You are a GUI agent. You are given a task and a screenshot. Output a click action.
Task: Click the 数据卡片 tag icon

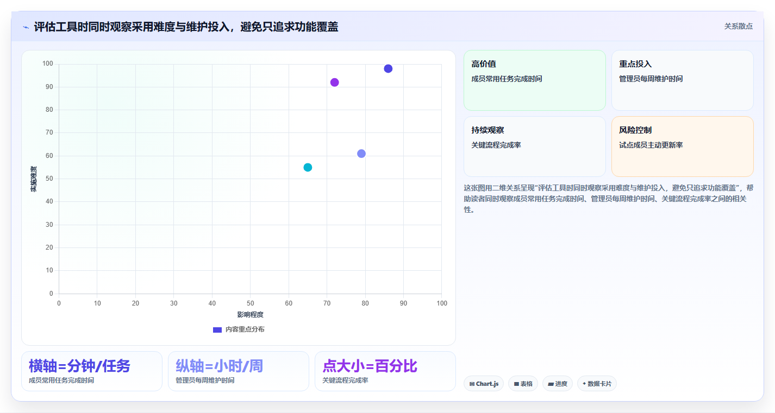tap(584, 383)
